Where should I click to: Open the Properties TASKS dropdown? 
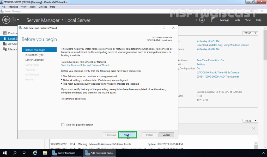pos(250,33)
